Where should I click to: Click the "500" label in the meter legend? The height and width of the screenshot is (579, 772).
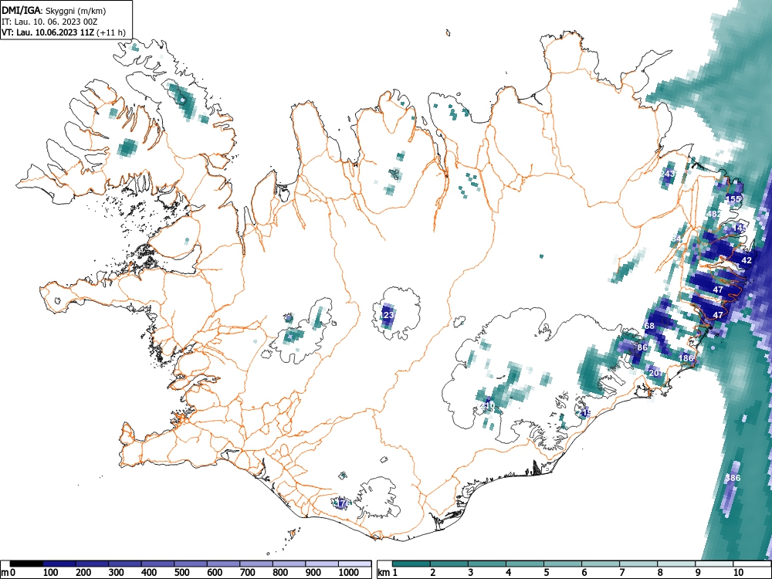[x=182, y=573]
